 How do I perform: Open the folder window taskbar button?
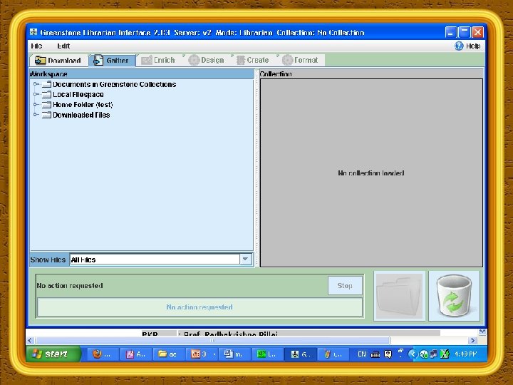pos(168,354)
